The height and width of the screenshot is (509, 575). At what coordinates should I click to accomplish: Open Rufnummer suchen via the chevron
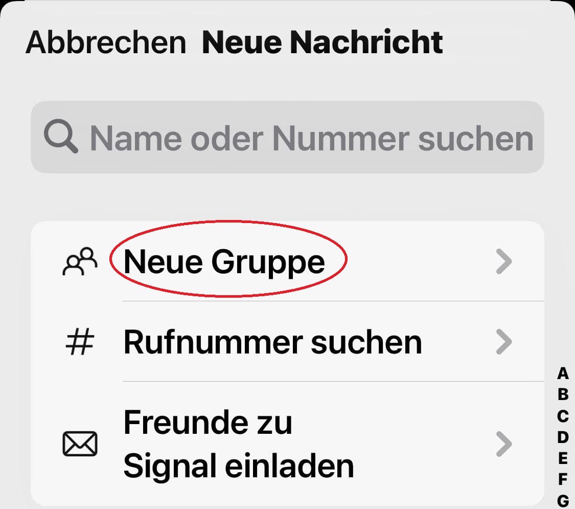(x=504, y=342)
